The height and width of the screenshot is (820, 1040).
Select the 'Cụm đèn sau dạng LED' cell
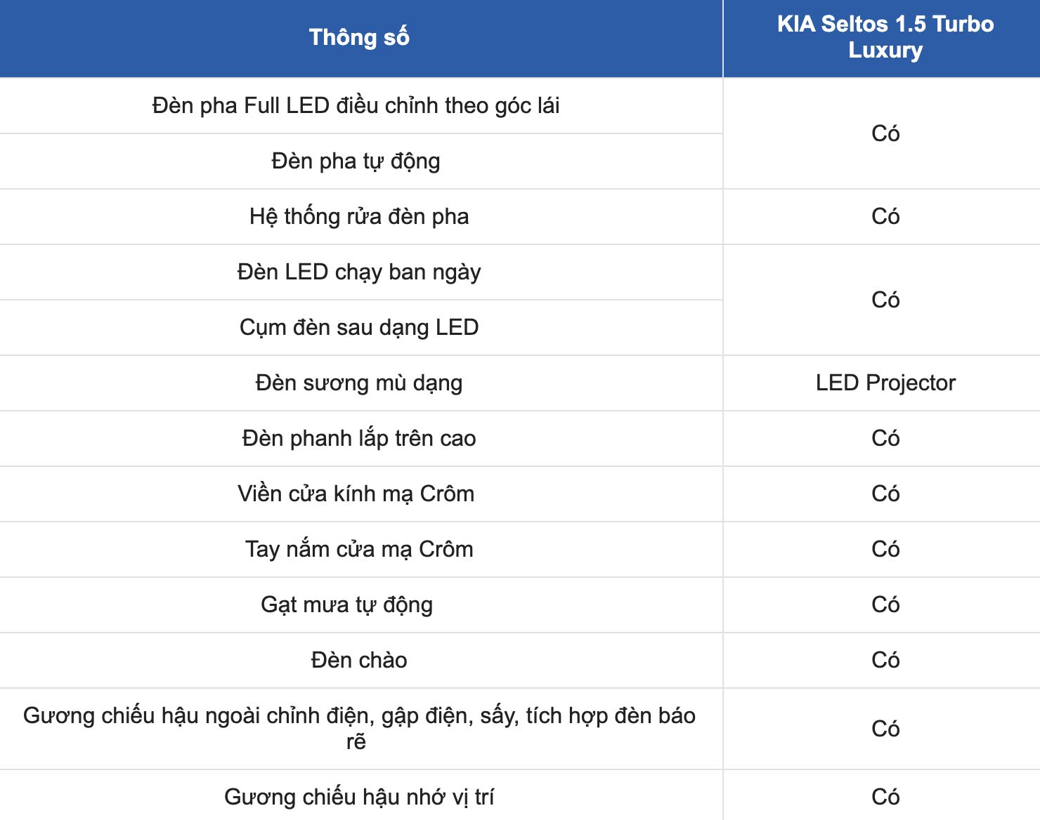pos(359,328)
